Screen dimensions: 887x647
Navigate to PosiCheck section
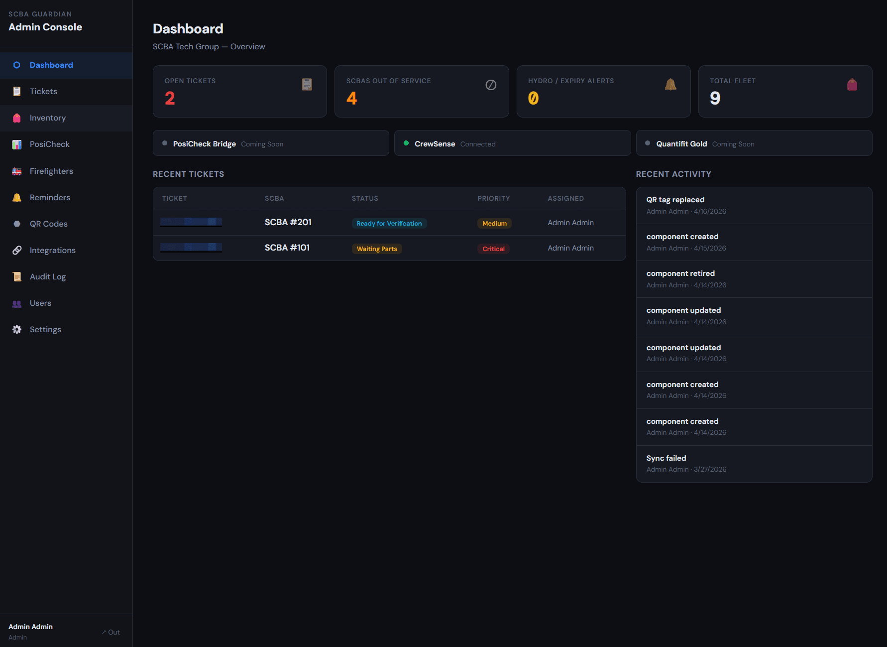[x=66, y=144]
